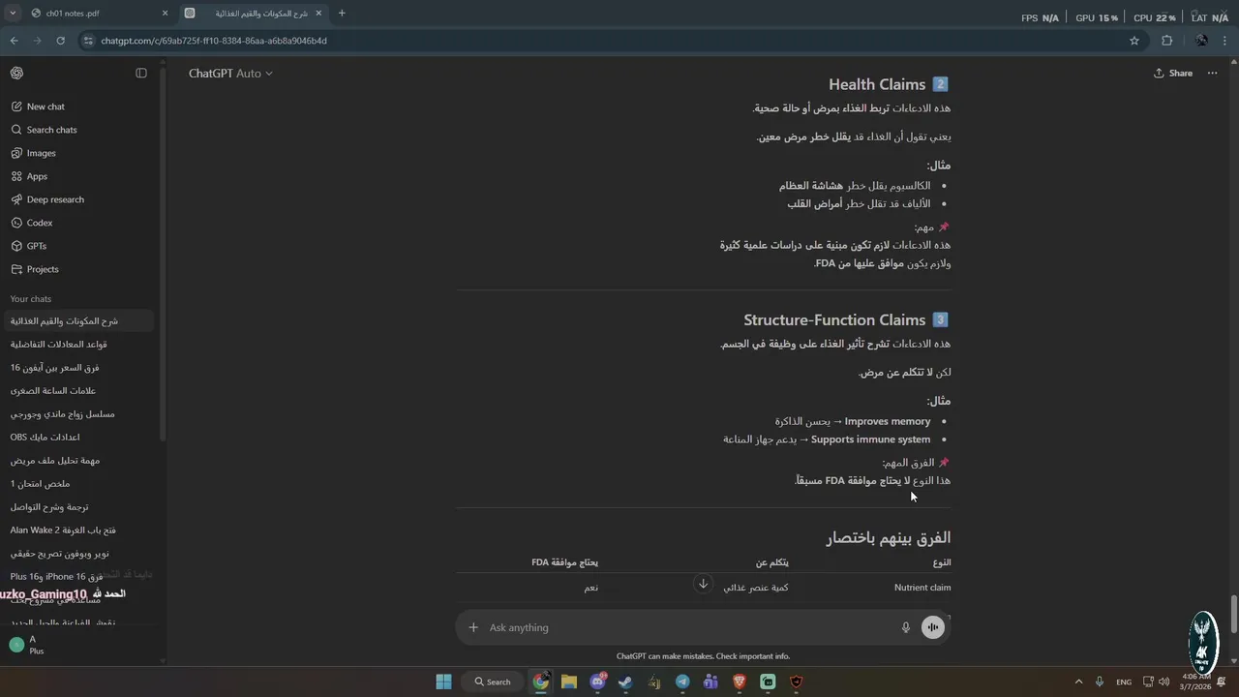The image size is (1239, 697).
Task: Open conversation options three-dot menu
Action: coord(1212,74)
